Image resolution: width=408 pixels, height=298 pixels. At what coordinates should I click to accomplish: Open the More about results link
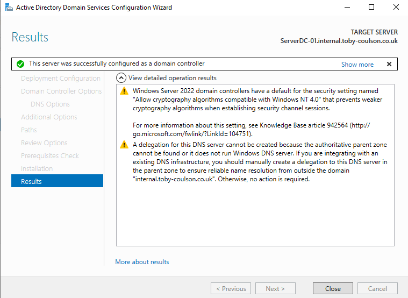[x=142, y=262]
